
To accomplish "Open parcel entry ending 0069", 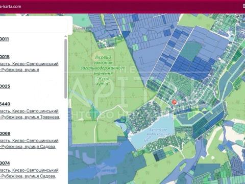I will click(x=5, y=133).
